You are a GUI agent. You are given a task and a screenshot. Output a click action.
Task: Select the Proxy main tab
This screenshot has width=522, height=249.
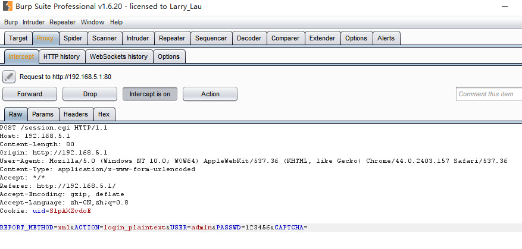click(x=45, y=38)
